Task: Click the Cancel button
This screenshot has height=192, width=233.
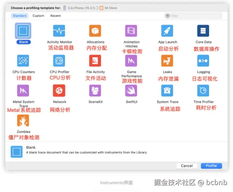Action: 187,166
